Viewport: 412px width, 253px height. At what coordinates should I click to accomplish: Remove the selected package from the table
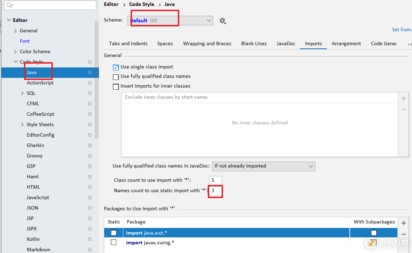pos(404,234)
